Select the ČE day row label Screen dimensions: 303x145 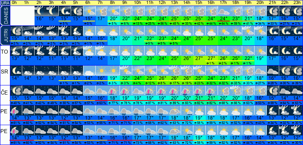click(4, 93)
